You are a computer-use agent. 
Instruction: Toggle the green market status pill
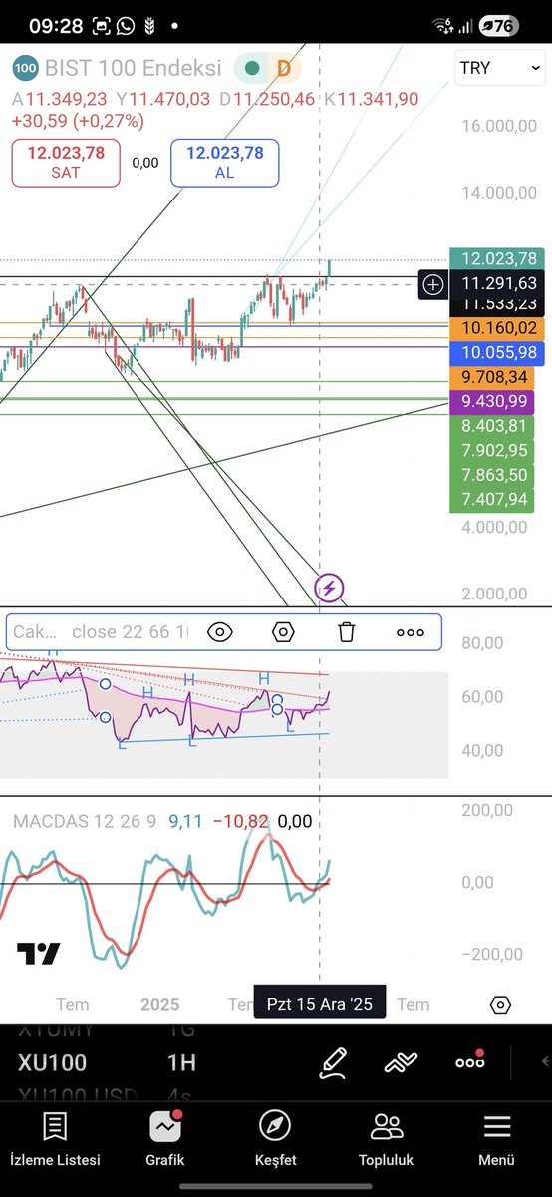[x=252, y=69]
